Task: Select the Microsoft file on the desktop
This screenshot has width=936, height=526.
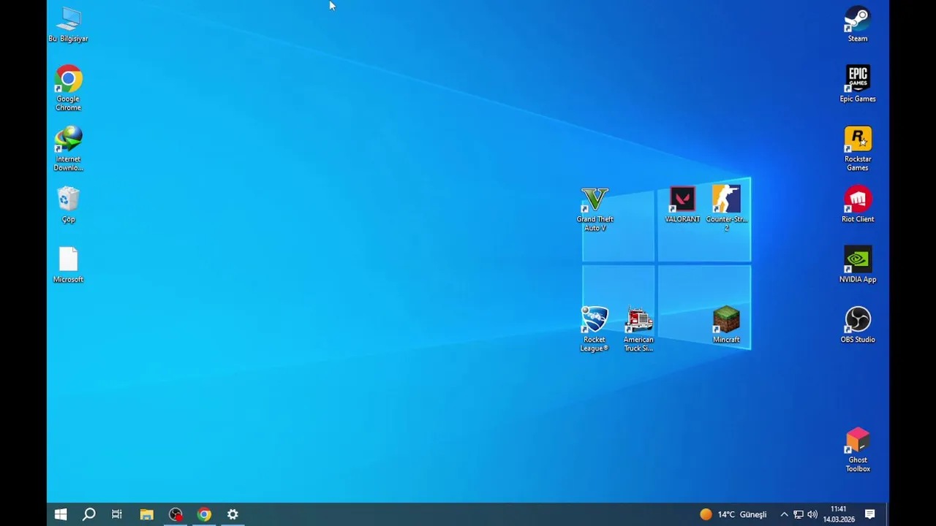Action: tap(68, 264)
